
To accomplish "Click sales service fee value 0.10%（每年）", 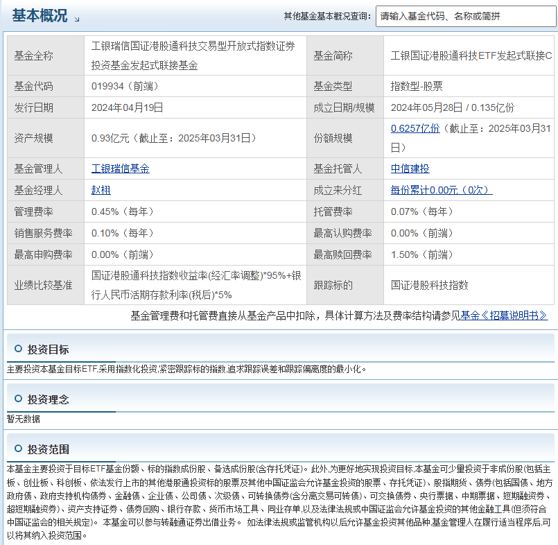I will [x=123, y=233].
